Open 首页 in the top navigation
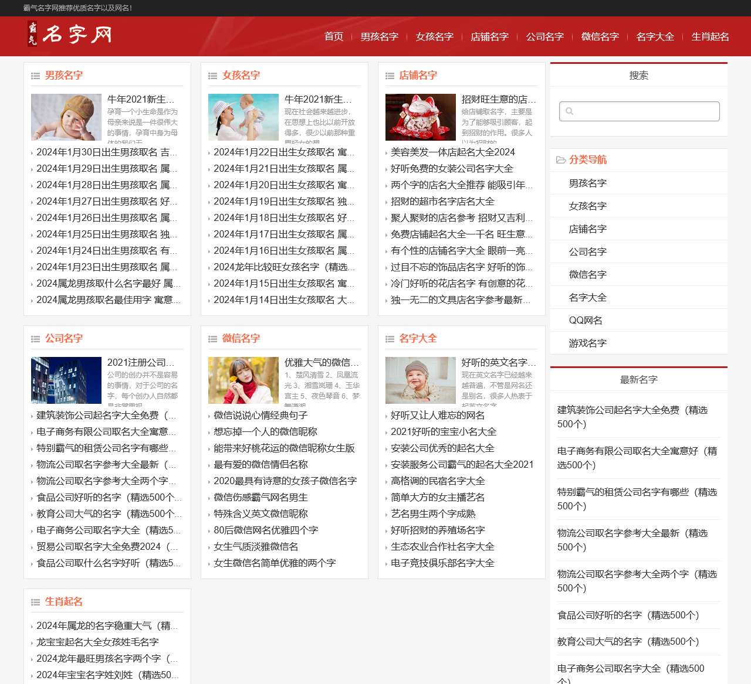Viewport: 751px width, 684px height. 334,36
